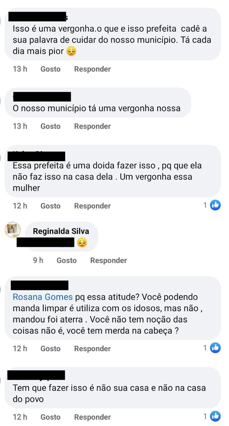This screenshot has height=426, width=229.
Task: Reply to the 'Tem que fazer isso' comment
Action: pos(92,417)
